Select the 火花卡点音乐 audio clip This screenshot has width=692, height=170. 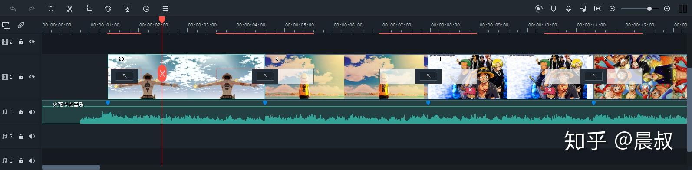[364, 112]
